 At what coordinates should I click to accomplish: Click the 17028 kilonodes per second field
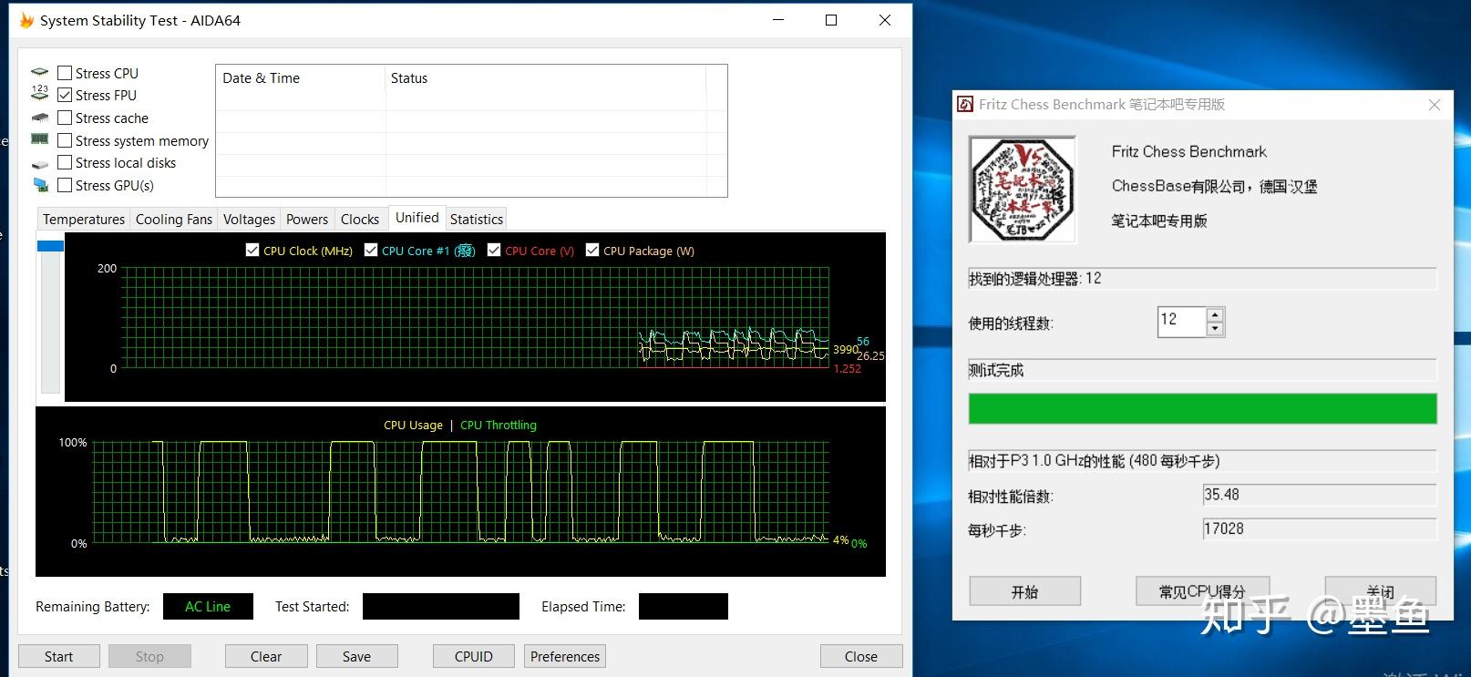coord(1320,528)
